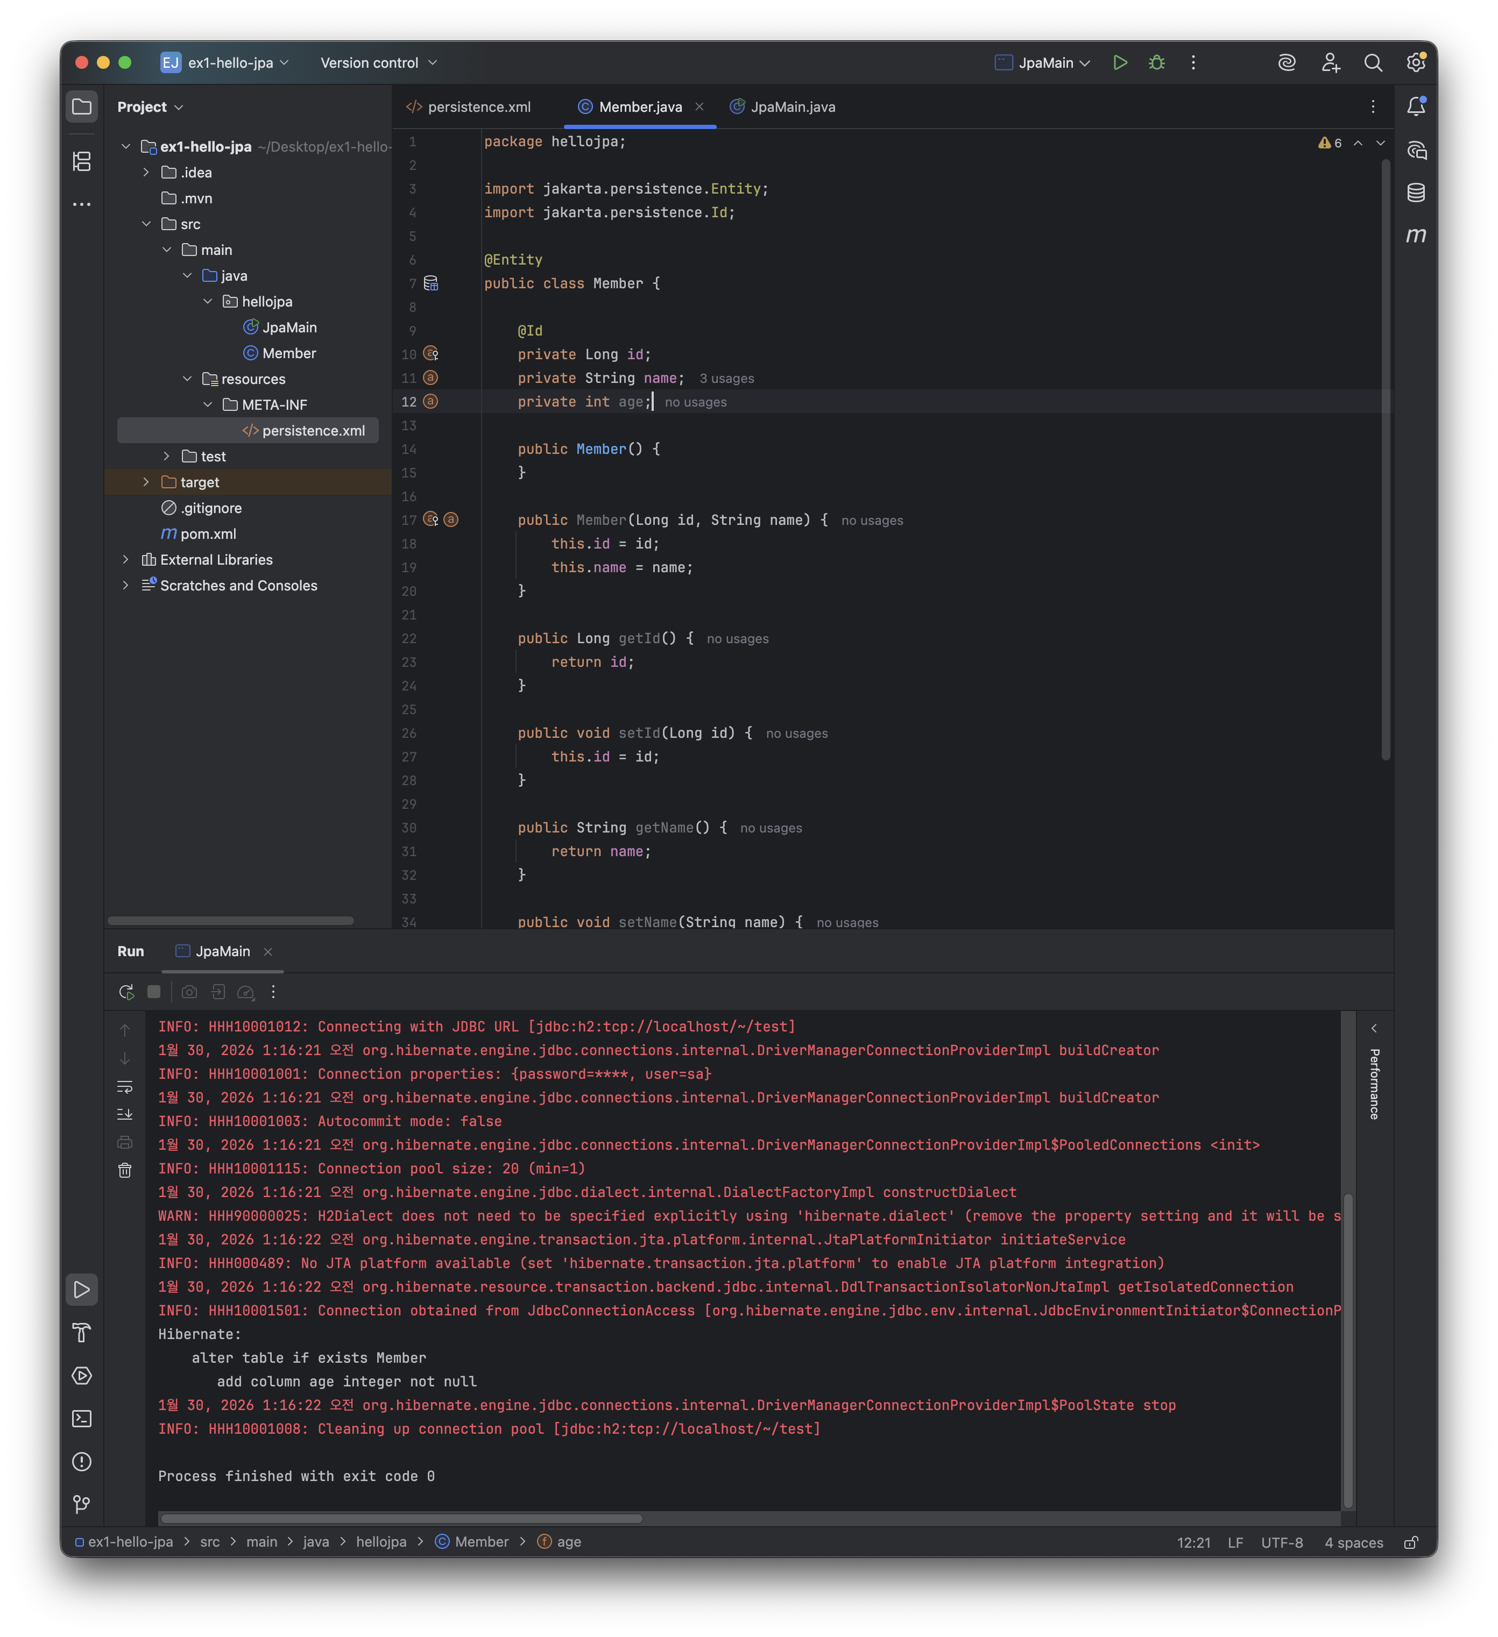The height and width of the screenshot is (1637, 1498).
Task: Clear the console with trash icon
Action: [125, 1170]
